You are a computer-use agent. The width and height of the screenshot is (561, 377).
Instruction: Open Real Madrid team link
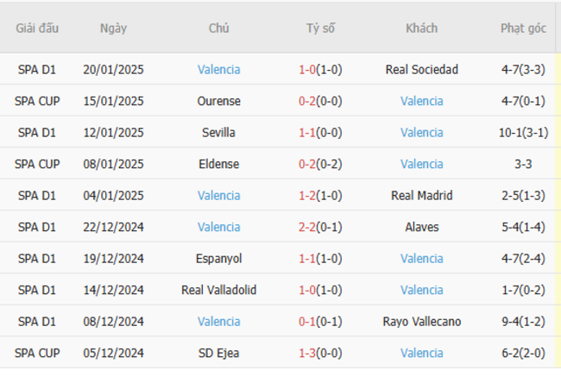point(421,195)
